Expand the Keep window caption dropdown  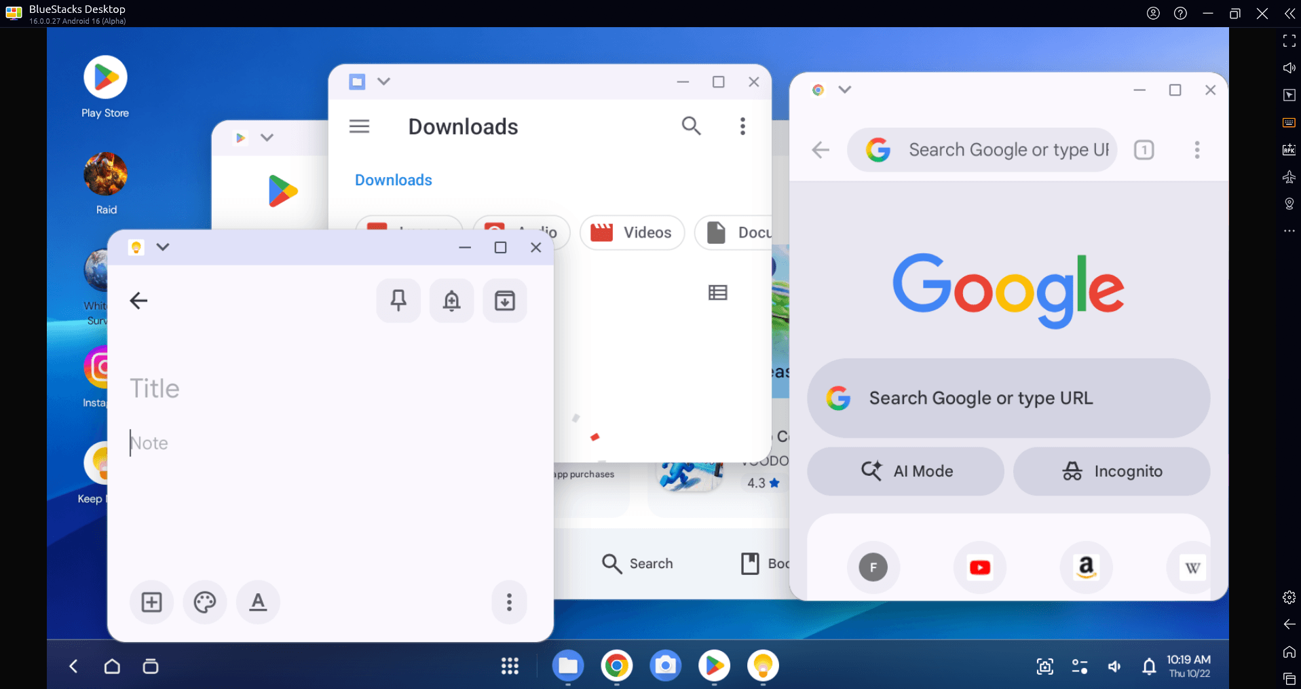163,247
